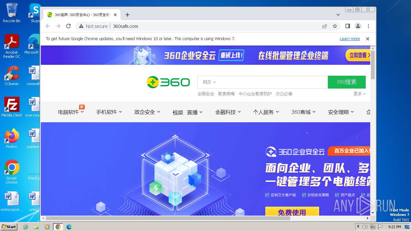Click into the 360 search input field
The height and width of the screenshot is (231, 411).
[272, 82]
